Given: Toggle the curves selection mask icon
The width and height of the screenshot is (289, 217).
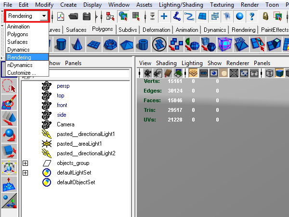Looking at the screenshot, I should pos(189,16).
